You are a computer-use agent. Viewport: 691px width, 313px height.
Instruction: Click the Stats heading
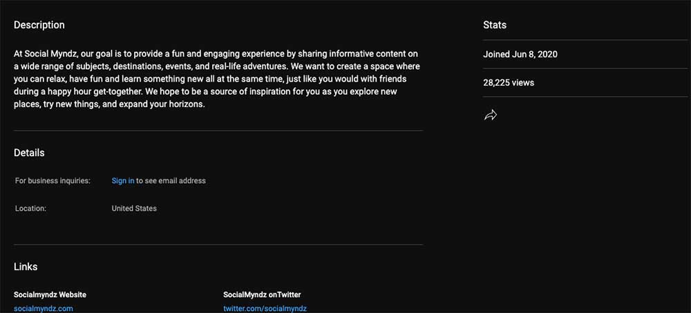tap(495, 25)
